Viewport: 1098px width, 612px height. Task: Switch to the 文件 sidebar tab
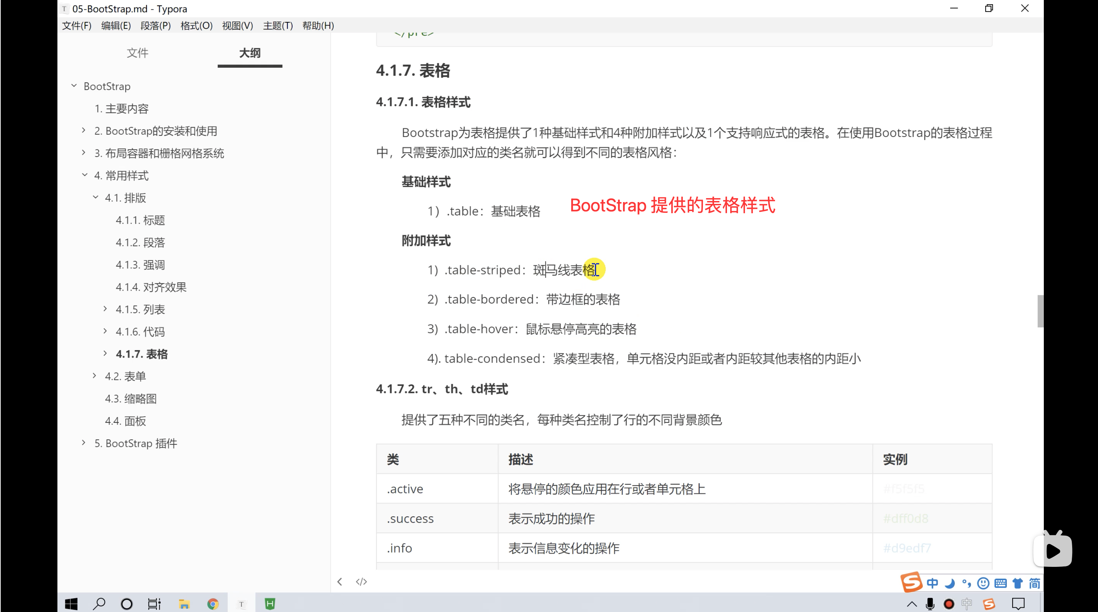point(137,53)
